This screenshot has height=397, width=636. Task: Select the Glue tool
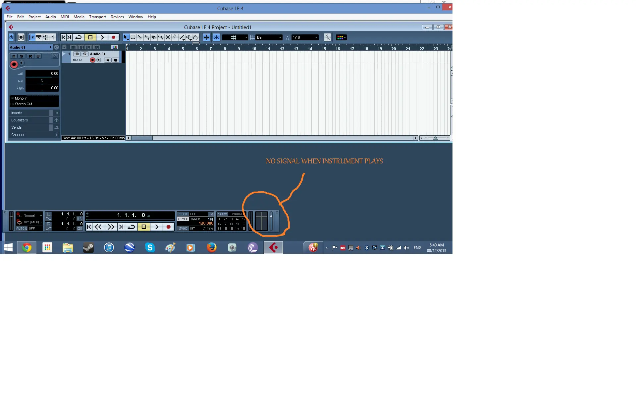pos(147,37)
